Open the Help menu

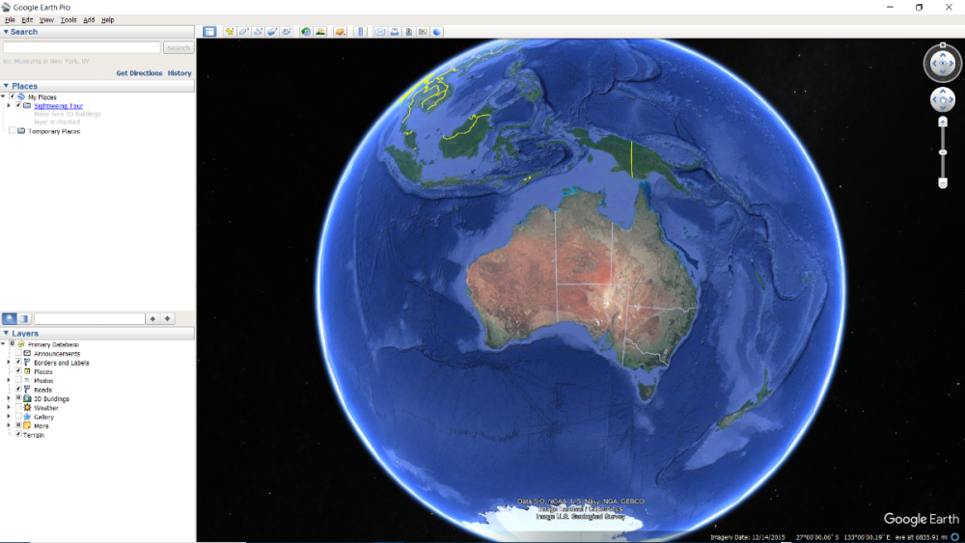[x=108, y=19]
